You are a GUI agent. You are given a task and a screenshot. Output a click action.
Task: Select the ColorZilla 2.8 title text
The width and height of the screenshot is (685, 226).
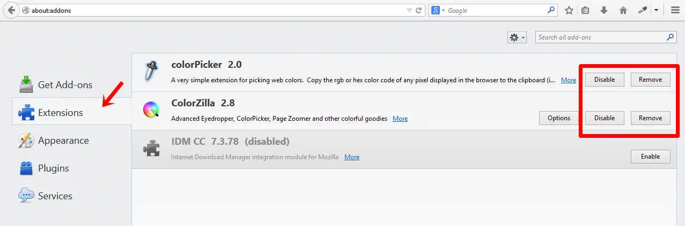203,103
